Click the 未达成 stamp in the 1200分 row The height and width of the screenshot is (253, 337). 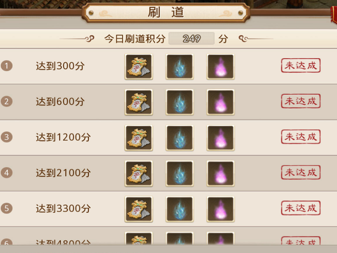click(x=301, y=137)
